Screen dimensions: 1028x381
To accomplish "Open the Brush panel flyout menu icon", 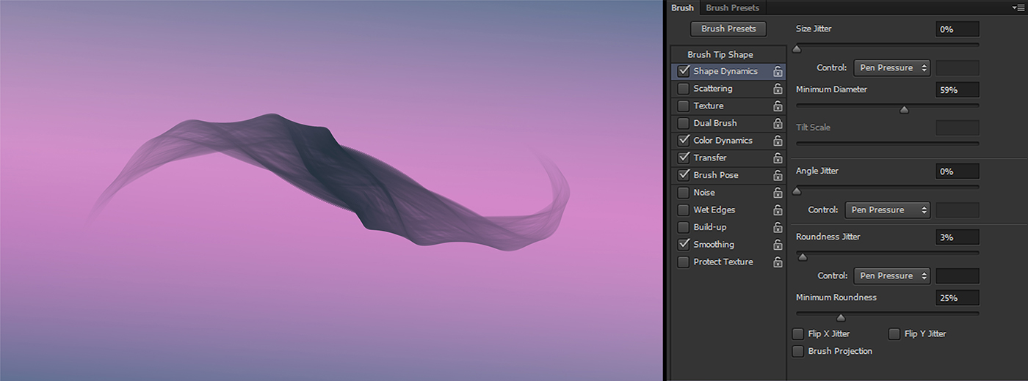I will 1018,7.
